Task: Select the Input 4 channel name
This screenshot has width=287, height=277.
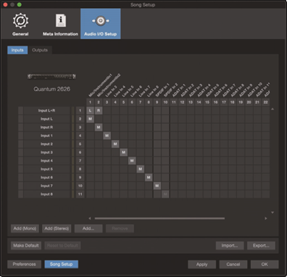Action: point(46,161)
